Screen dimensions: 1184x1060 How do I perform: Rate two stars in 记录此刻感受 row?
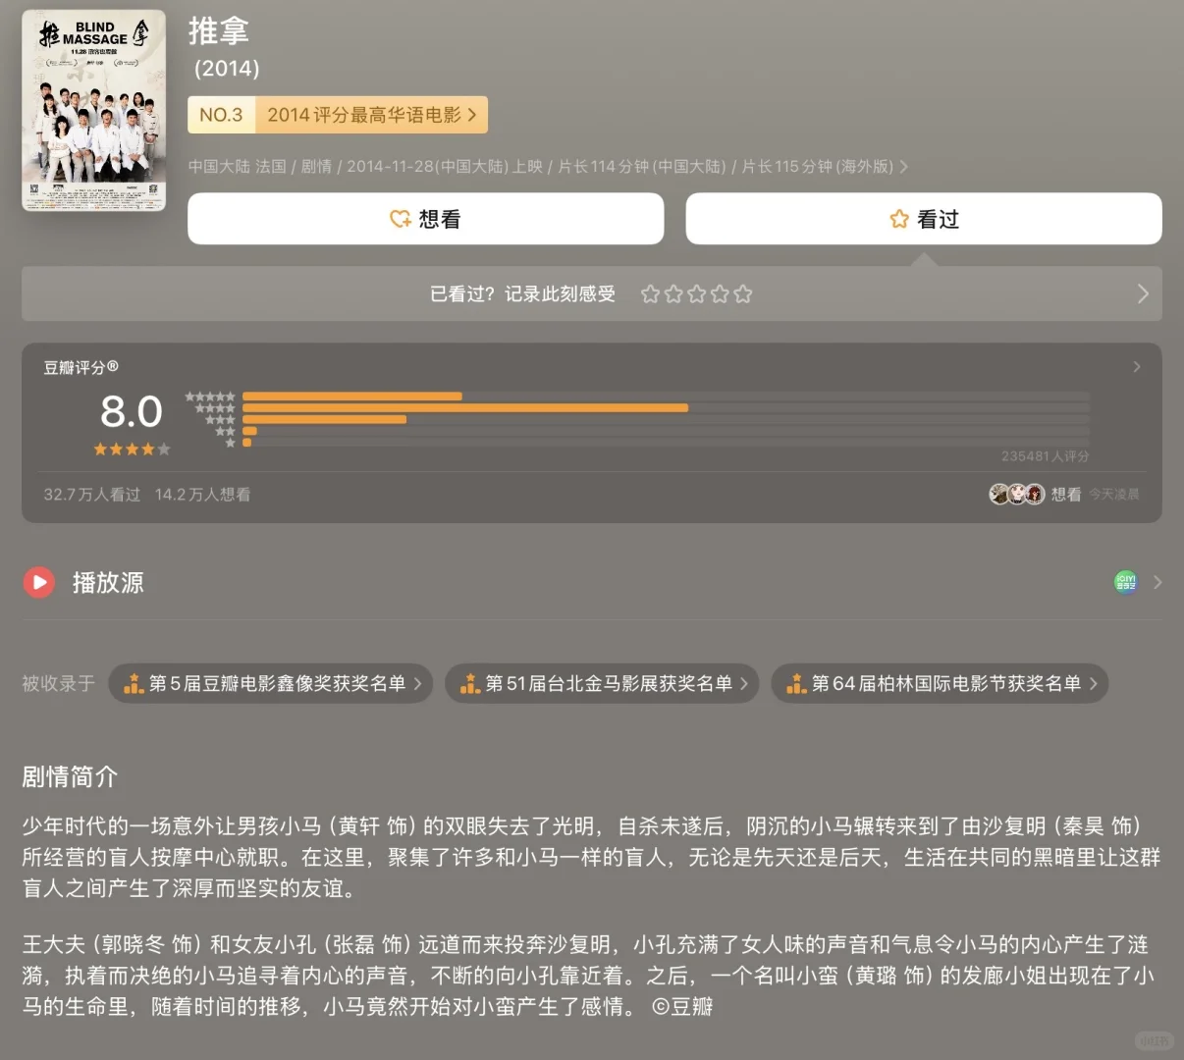673,293
